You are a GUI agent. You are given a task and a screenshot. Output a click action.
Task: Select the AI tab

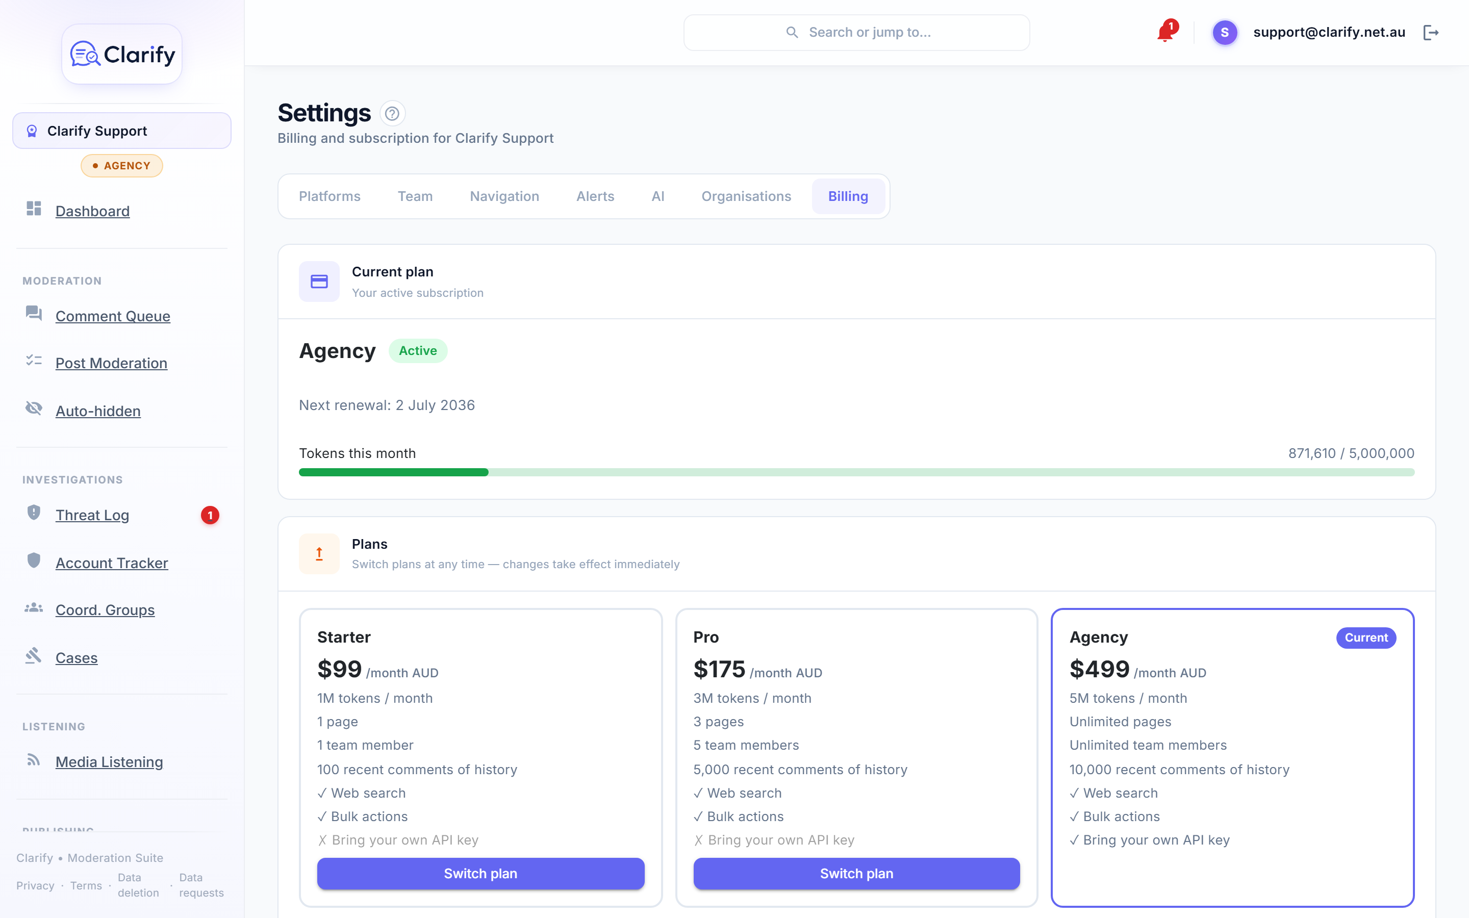click(x=658, y=196)
